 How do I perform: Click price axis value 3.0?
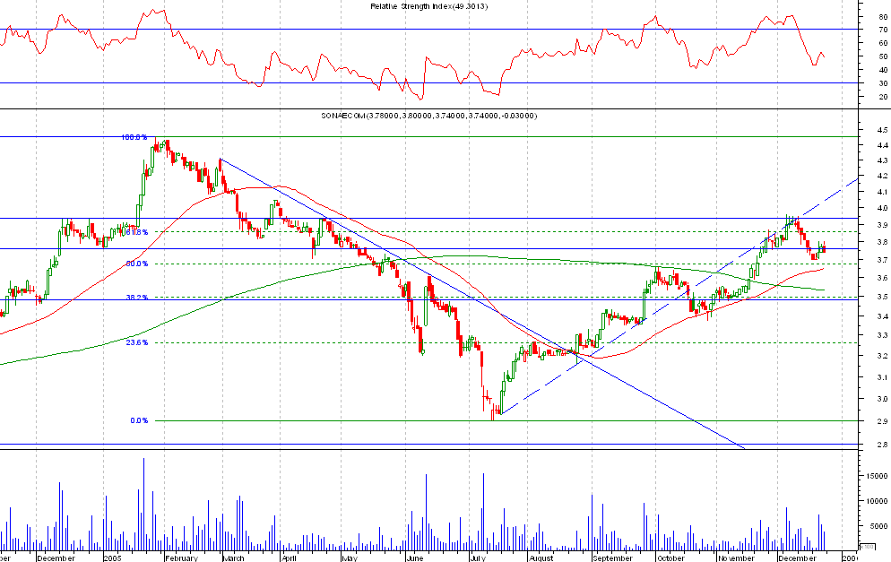pos(882,399)
